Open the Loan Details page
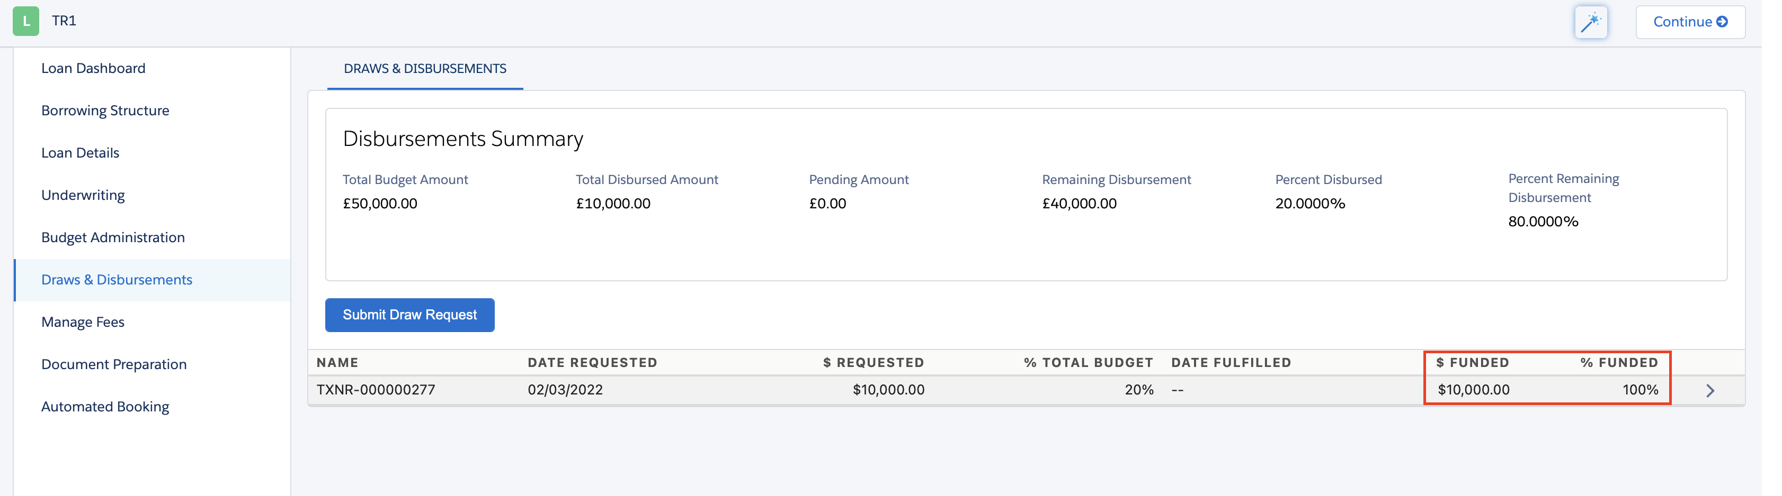Viewport: 1782px width, 496px height. point(79,153)
